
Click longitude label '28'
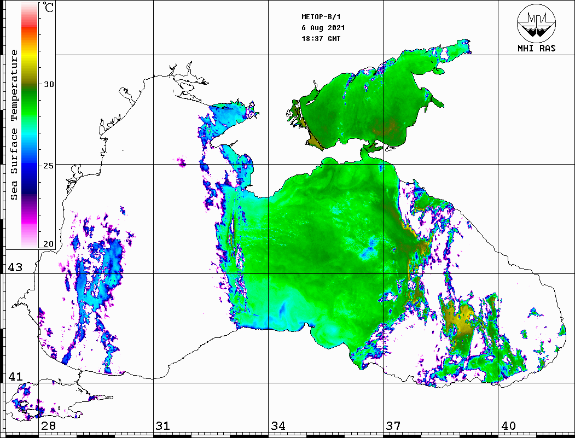pos(48,426)
